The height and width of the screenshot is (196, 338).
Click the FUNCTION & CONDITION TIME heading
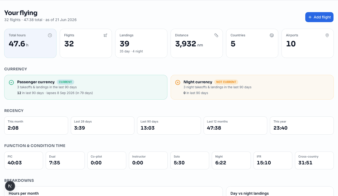pos(35,146)
